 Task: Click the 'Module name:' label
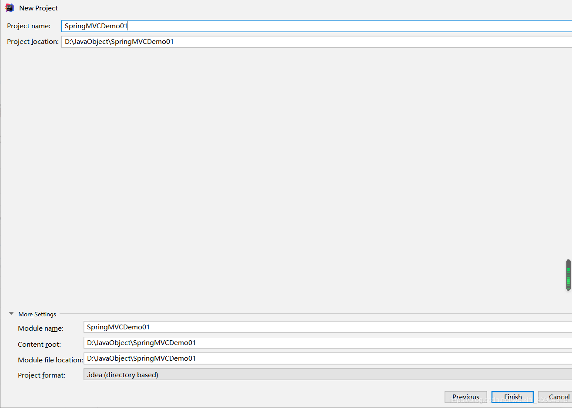(40, 328)
